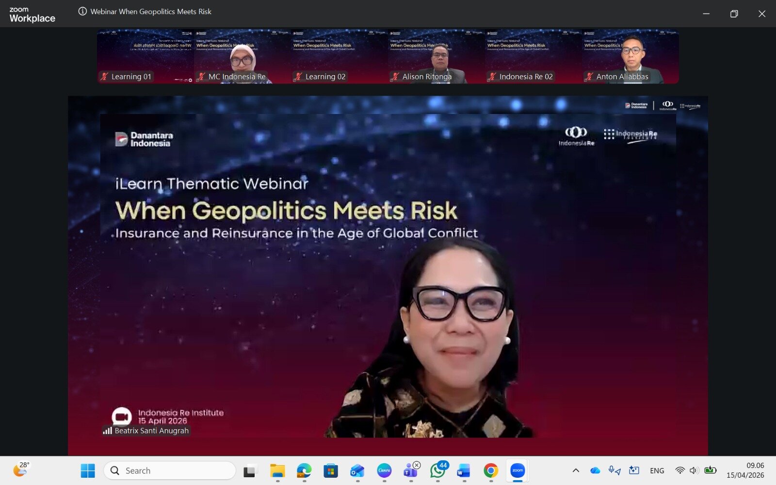
Task: Open Canva from the taskbar
Action: coord(384,470)
